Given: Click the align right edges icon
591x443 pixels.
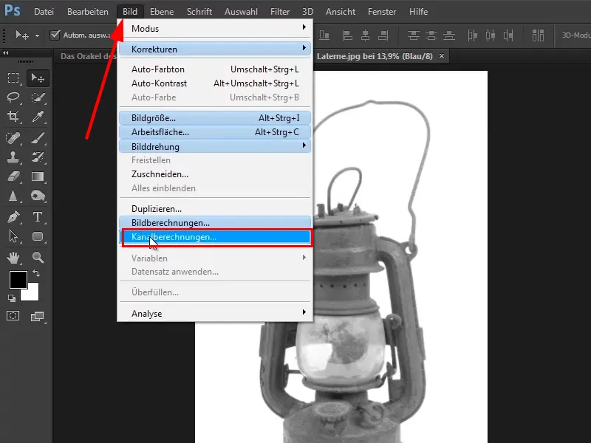Looking at the screenshot, I should 383,35.
